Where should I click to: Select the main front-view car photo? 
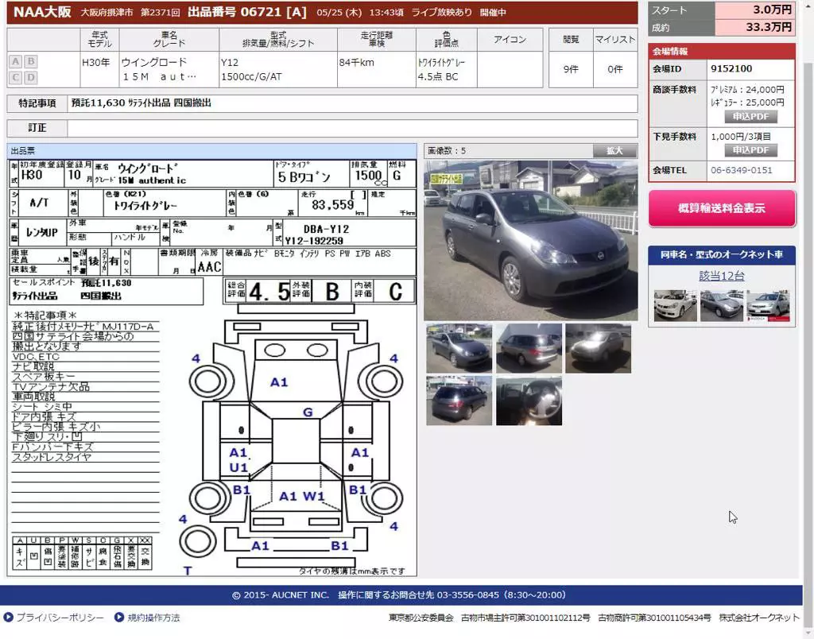coord(530,240)
